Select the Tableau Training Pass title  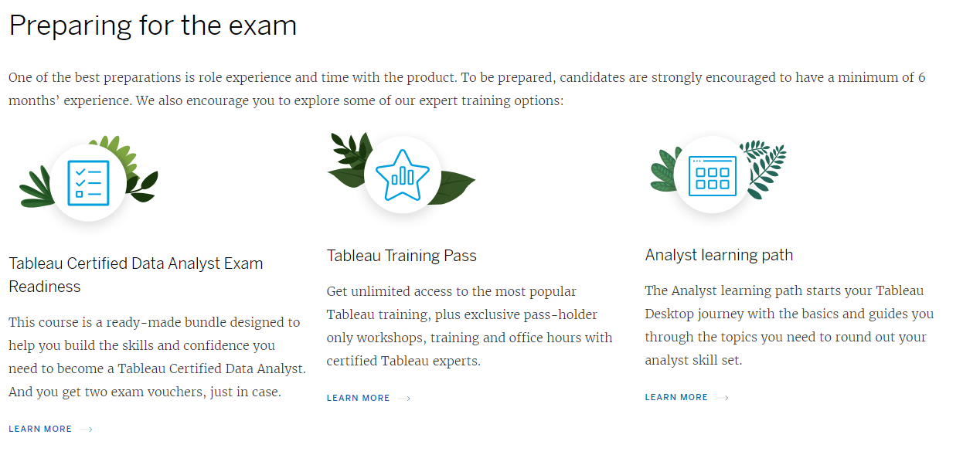tap(401, 256)
